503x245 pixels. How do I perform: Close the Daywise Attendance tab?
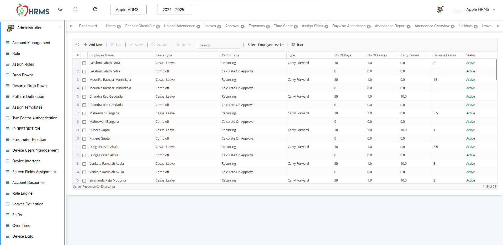pos(369,26)
